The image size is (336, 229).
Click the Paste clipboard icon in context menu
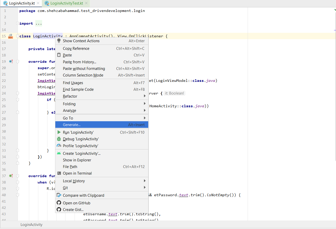(59, 55)
